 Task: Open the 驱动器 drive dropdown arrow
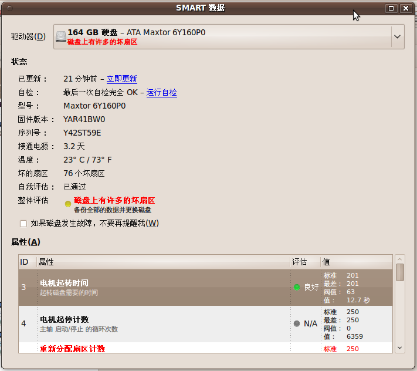coord(397,37)
